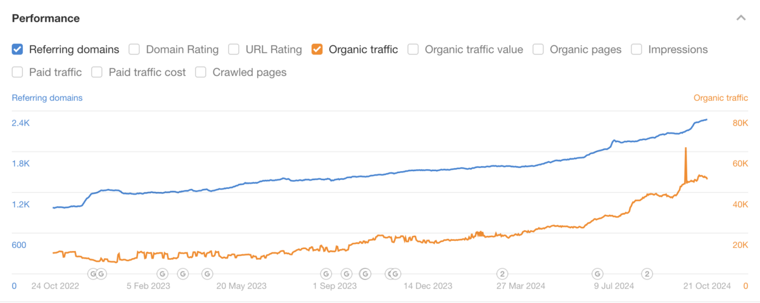The image size is (760, 303).
Task: Enable the Crawled pages checkbox
Action: (x=201, y=72)
